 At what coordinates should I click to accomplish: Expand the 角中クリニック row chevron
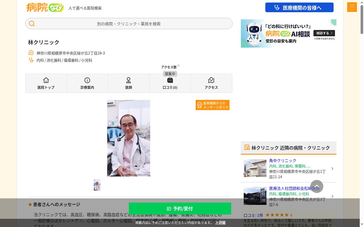click(332, 169)
